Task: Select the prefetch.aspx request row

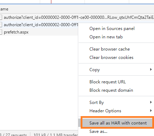Action: (x=39, y=32)
